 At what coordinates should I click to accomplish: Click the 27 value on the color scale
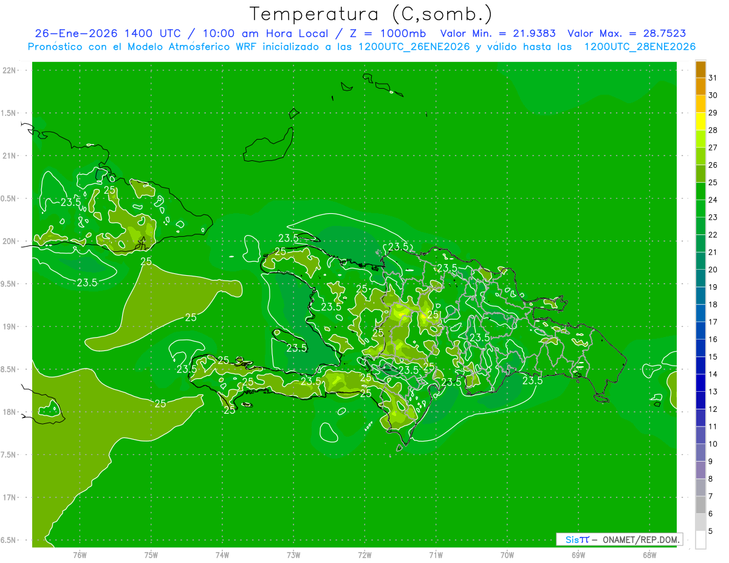click(713, 148)
